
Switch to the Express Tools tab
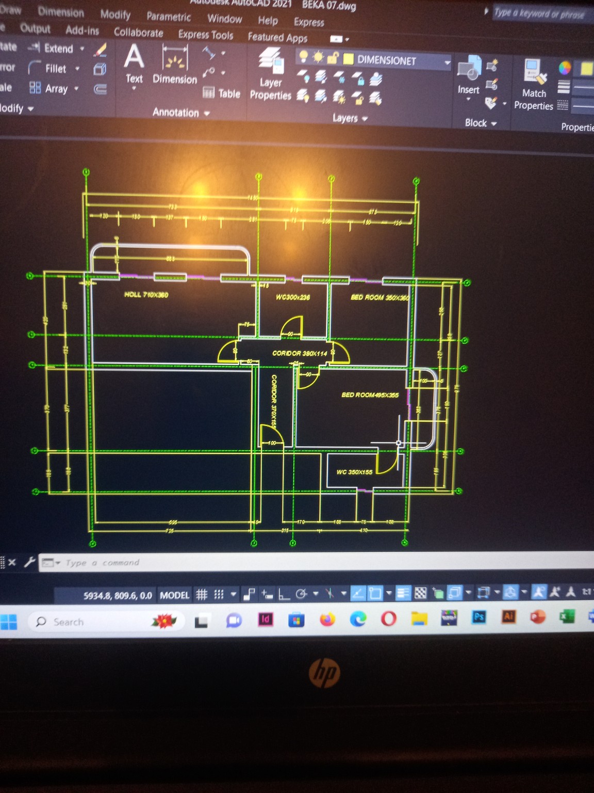pyautogui.click(x=205, y=35)
